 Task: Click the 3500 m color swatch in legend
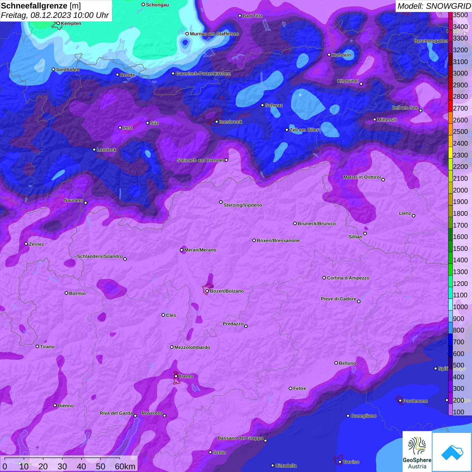(450, 15)
